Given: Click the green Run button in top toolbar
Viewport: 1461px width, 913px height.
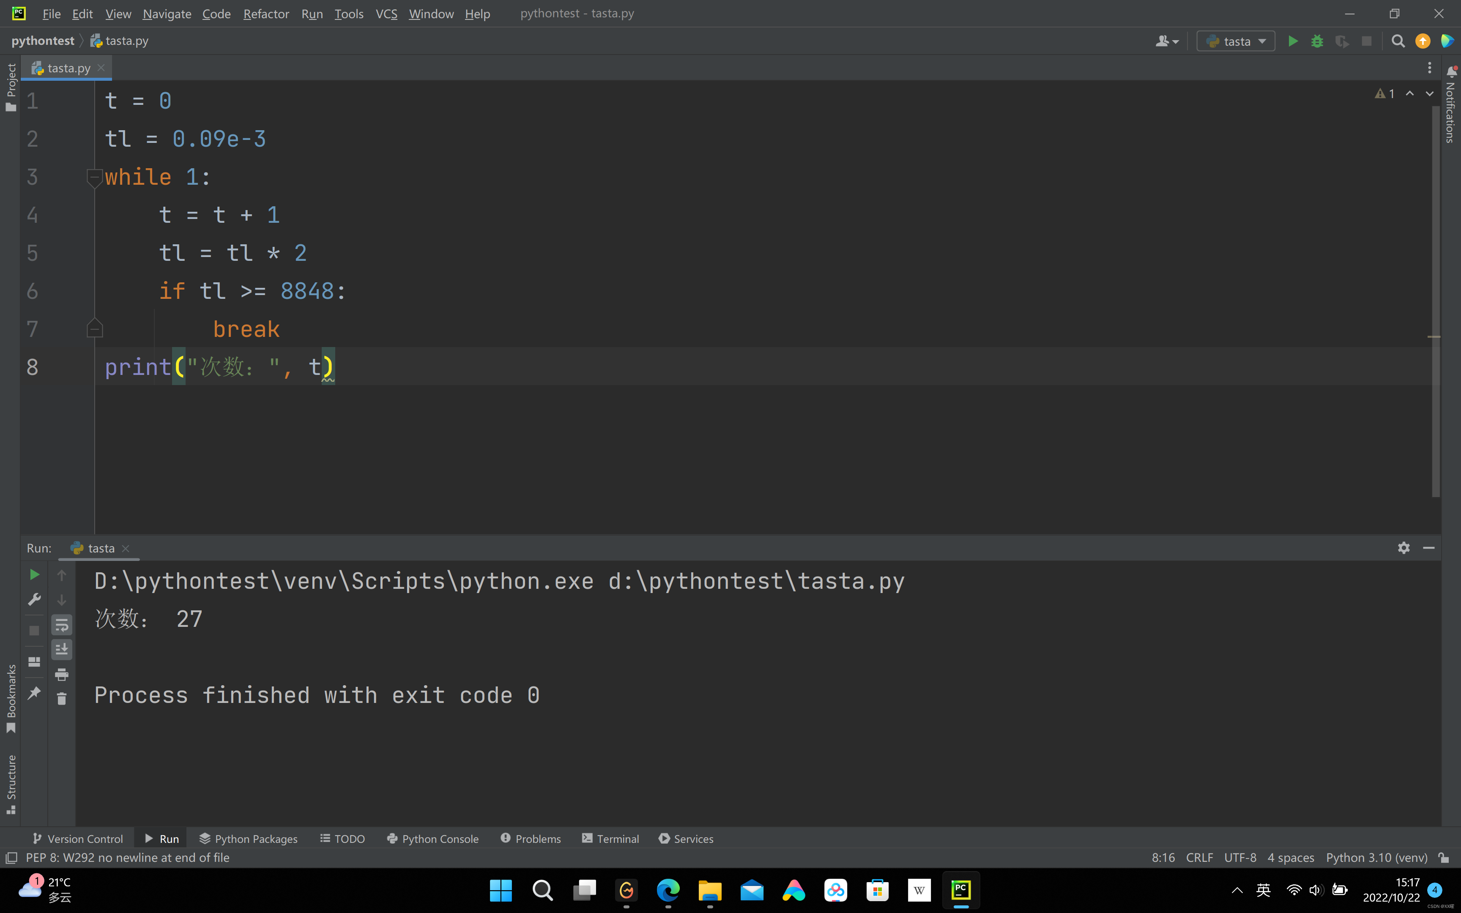Looking at the screenshot, I should point(1293,41).
